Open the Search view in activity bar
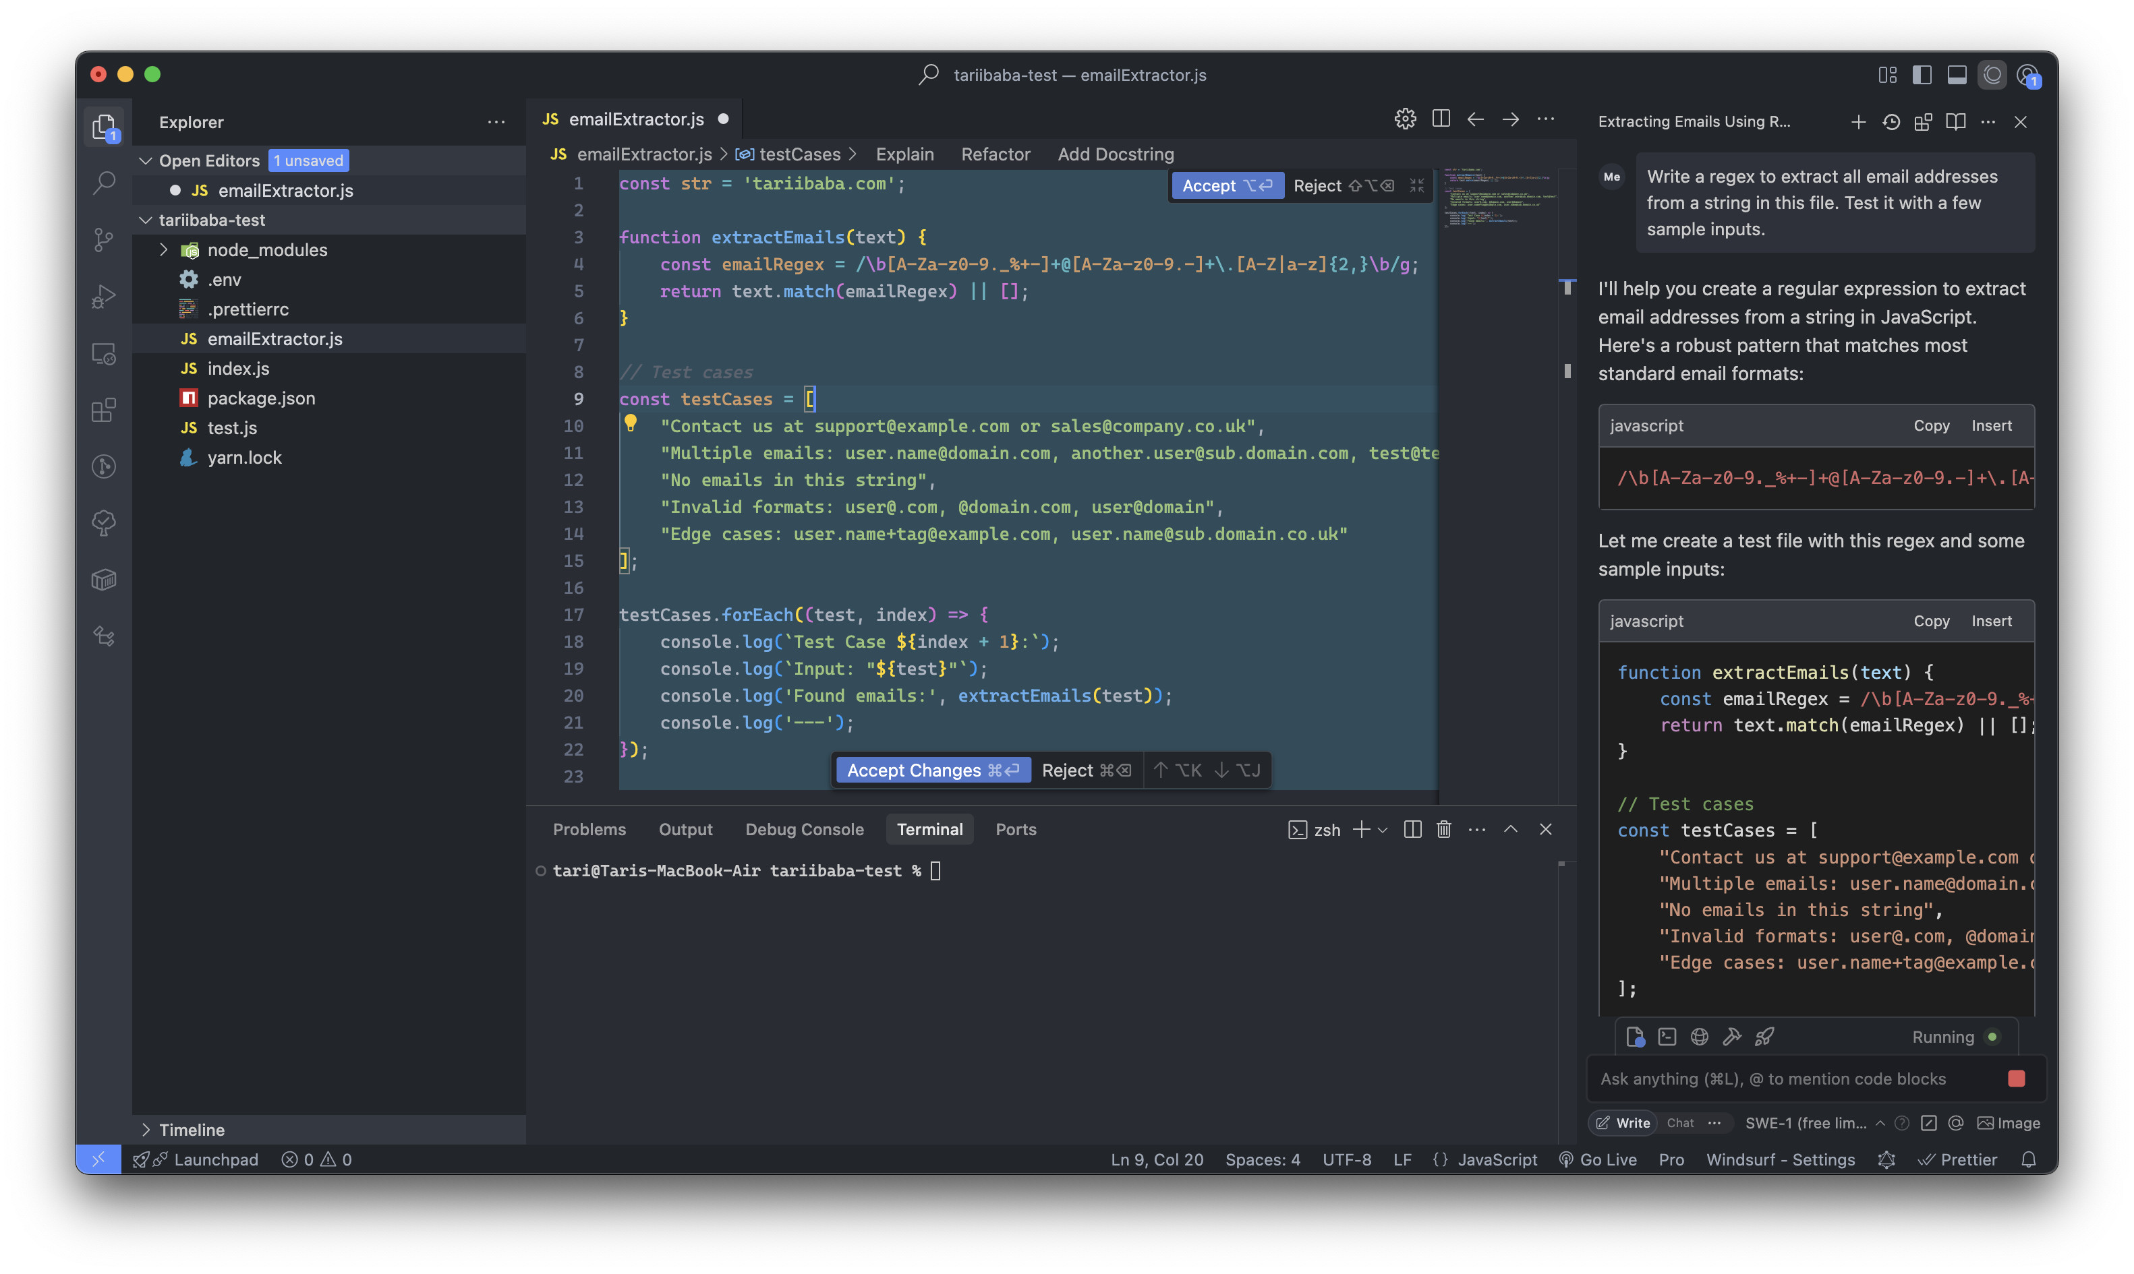 [x=104, y=183]
